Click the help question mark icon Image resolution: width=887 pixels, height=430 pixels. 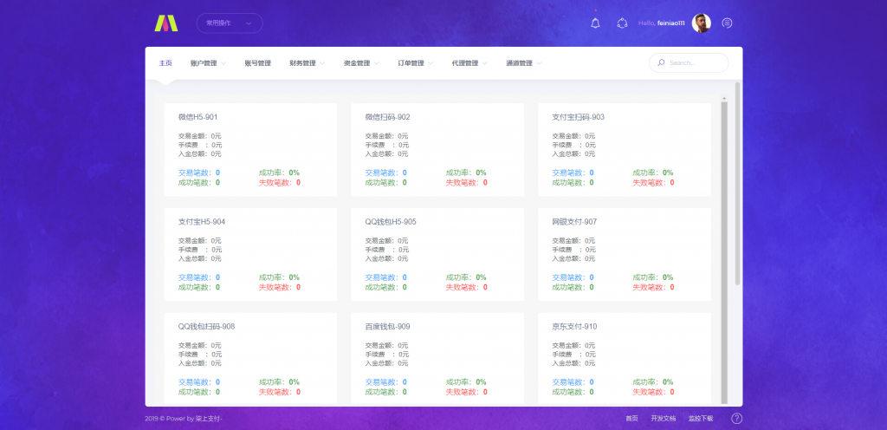point(736,419)
